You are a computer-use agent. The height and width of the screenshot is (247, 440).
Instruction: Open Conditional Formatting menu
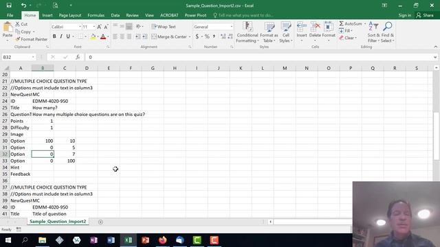tap(247, 32)
